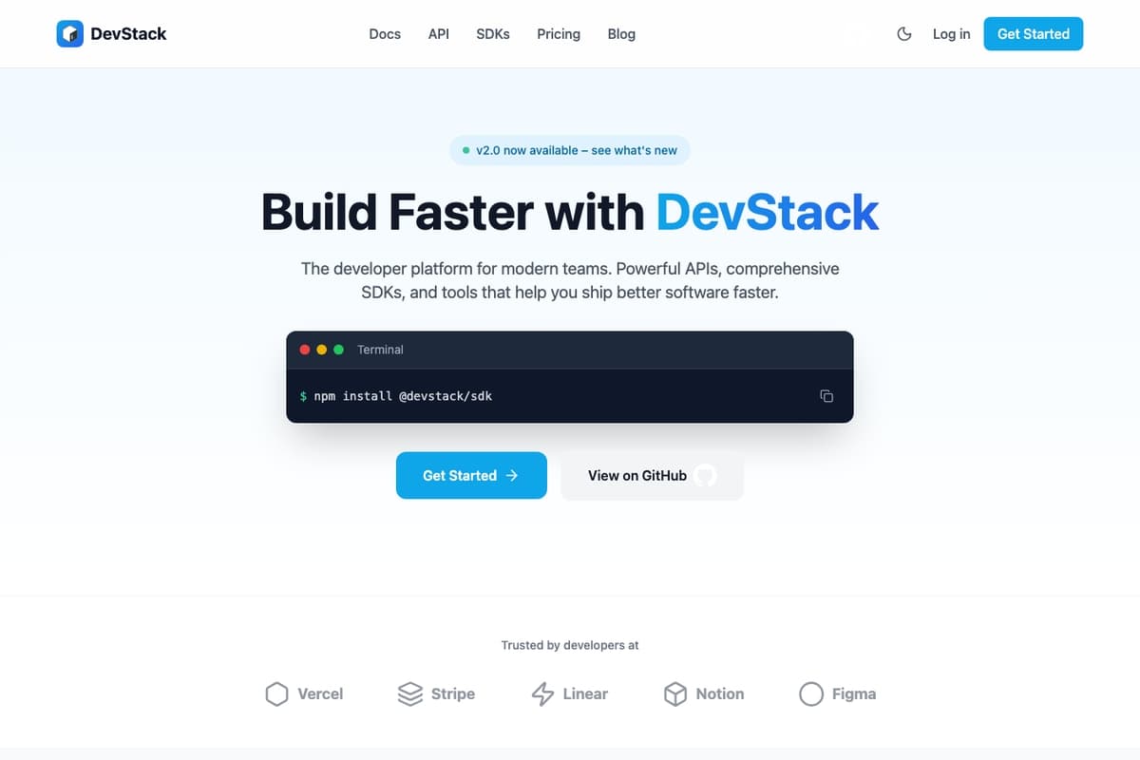Select the API navigation link

point(438,33)
